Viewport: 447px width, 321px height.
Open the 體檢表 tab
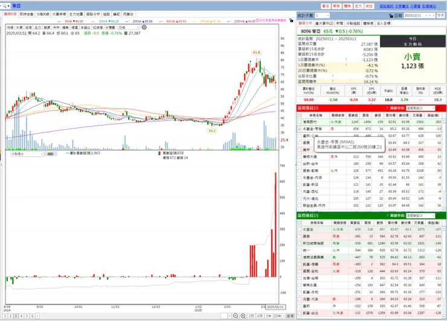[x=368, y=24]
